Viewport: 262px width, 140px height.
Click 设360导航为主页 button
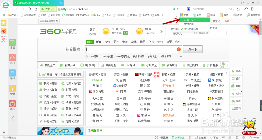pos(49,21)
